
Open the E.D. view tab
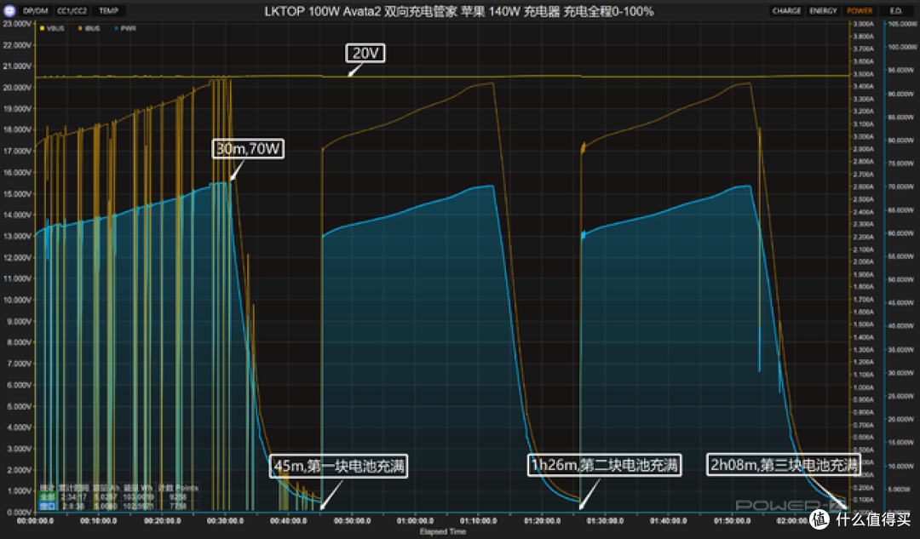point(896,10)
